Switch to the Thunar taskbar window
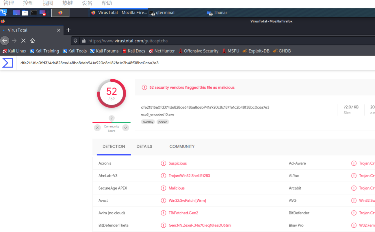 217,13
